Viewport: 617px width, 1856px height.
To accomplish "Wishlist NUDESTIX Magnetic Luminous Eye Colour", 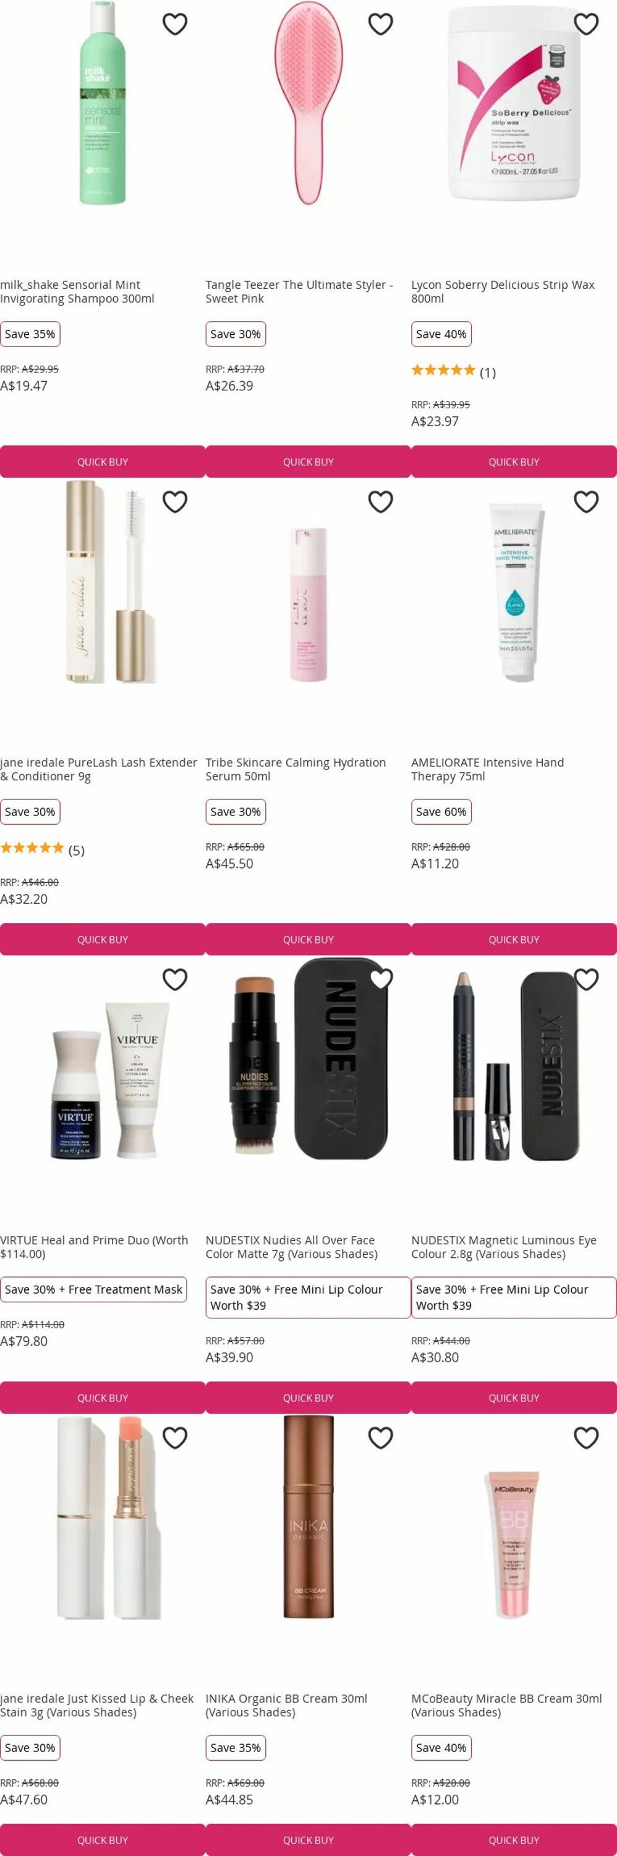I will 586,979.
